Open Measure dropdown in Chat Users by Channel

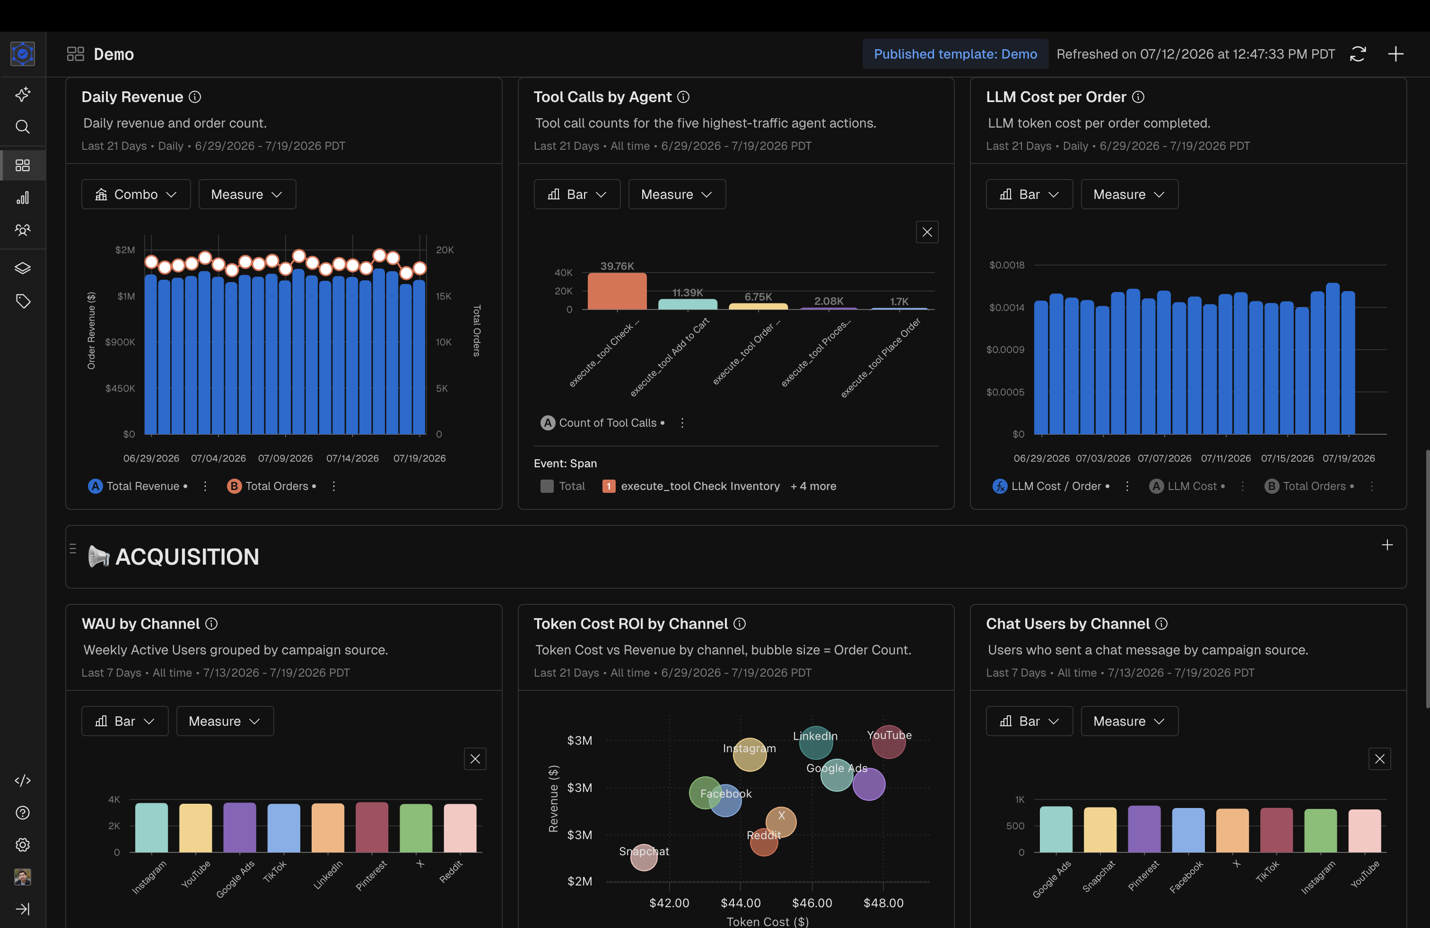[1129, 721]
